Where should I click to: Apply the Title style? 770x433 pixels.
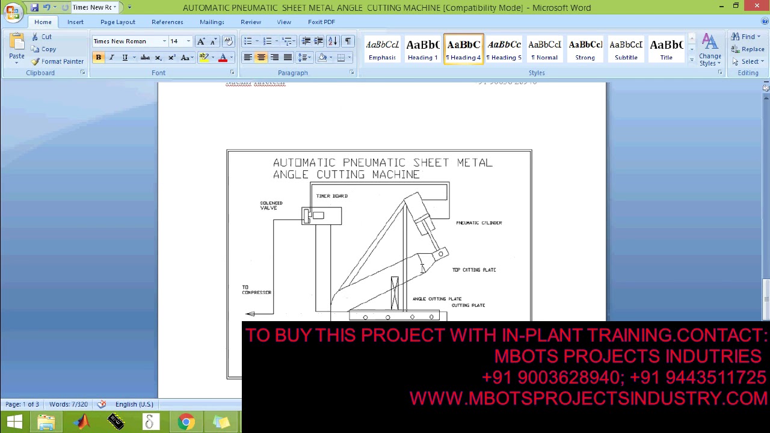pos(667,49)
